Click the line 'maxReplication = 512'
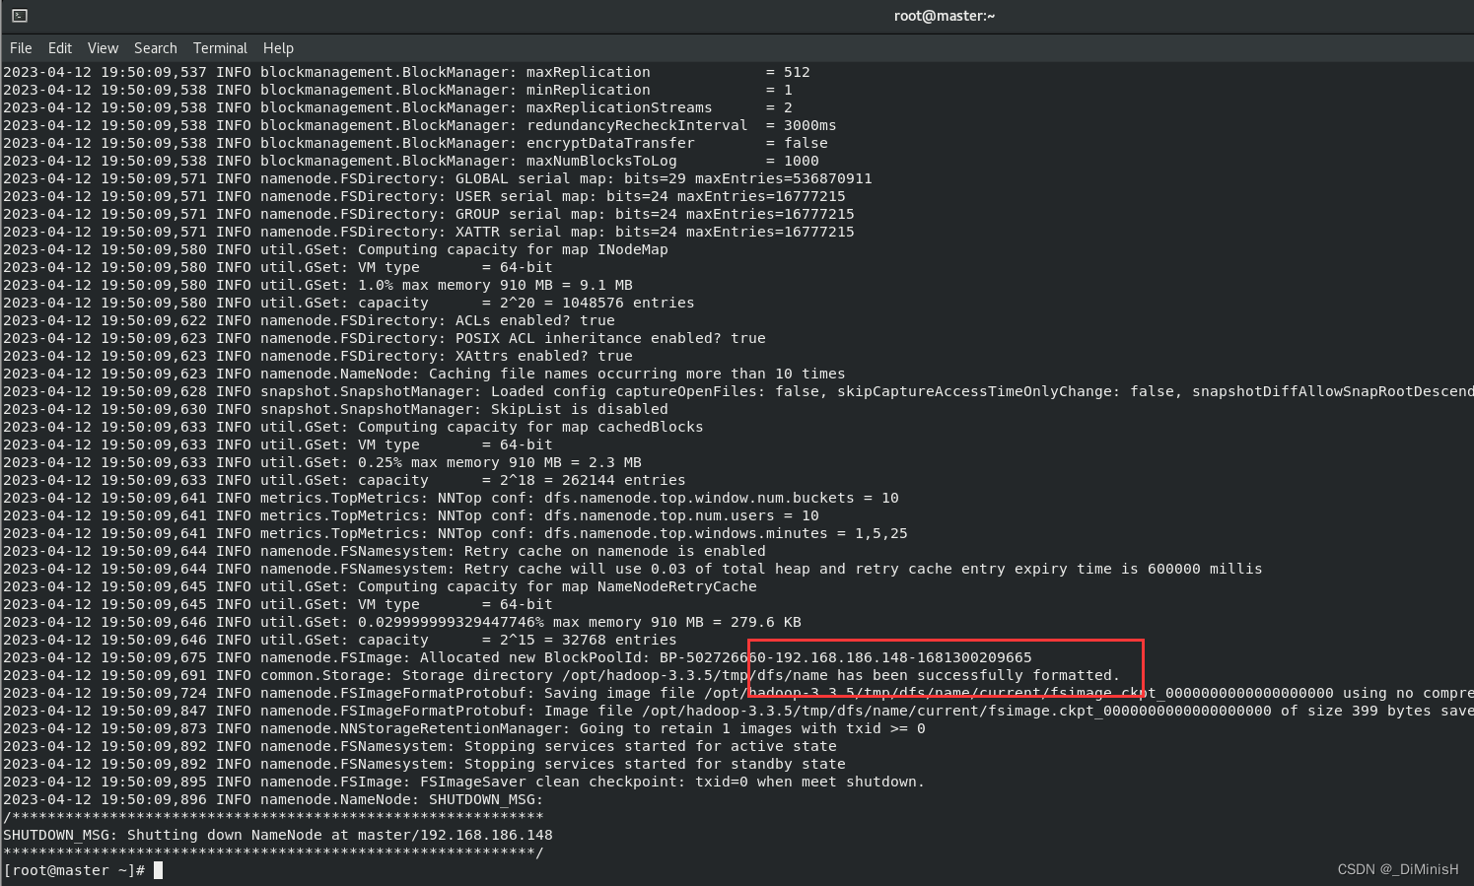 [x=406, y=72]
